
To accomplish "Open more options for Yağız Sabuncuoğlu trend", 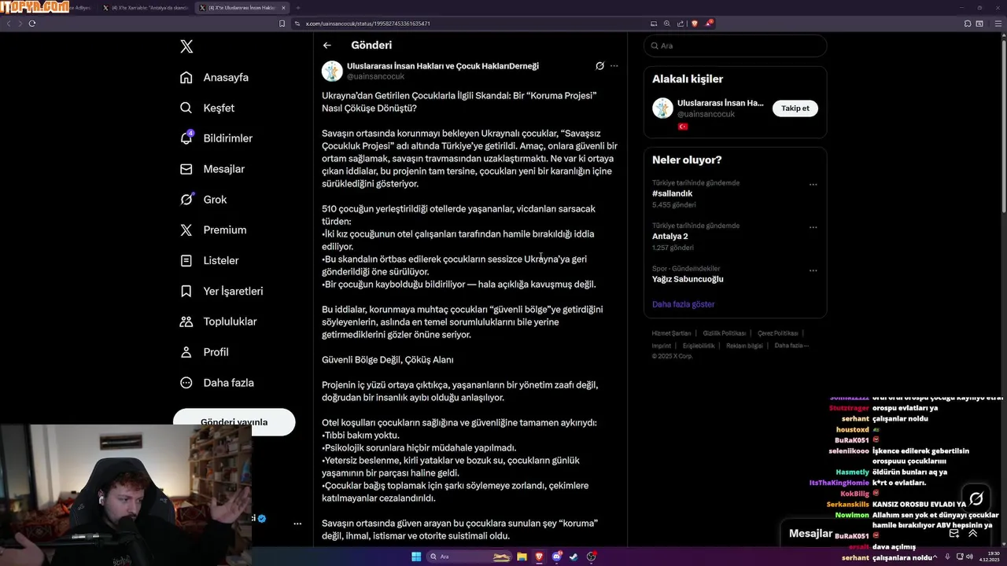I will coord(813,270).
